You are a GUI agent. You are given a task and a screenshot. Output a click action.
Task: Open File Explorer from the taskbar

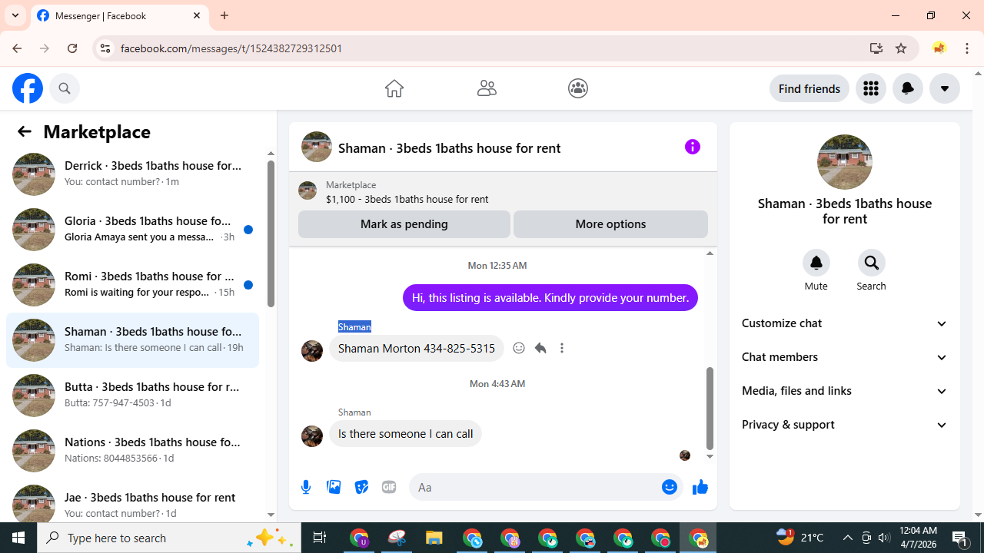[x=434, y=538]
